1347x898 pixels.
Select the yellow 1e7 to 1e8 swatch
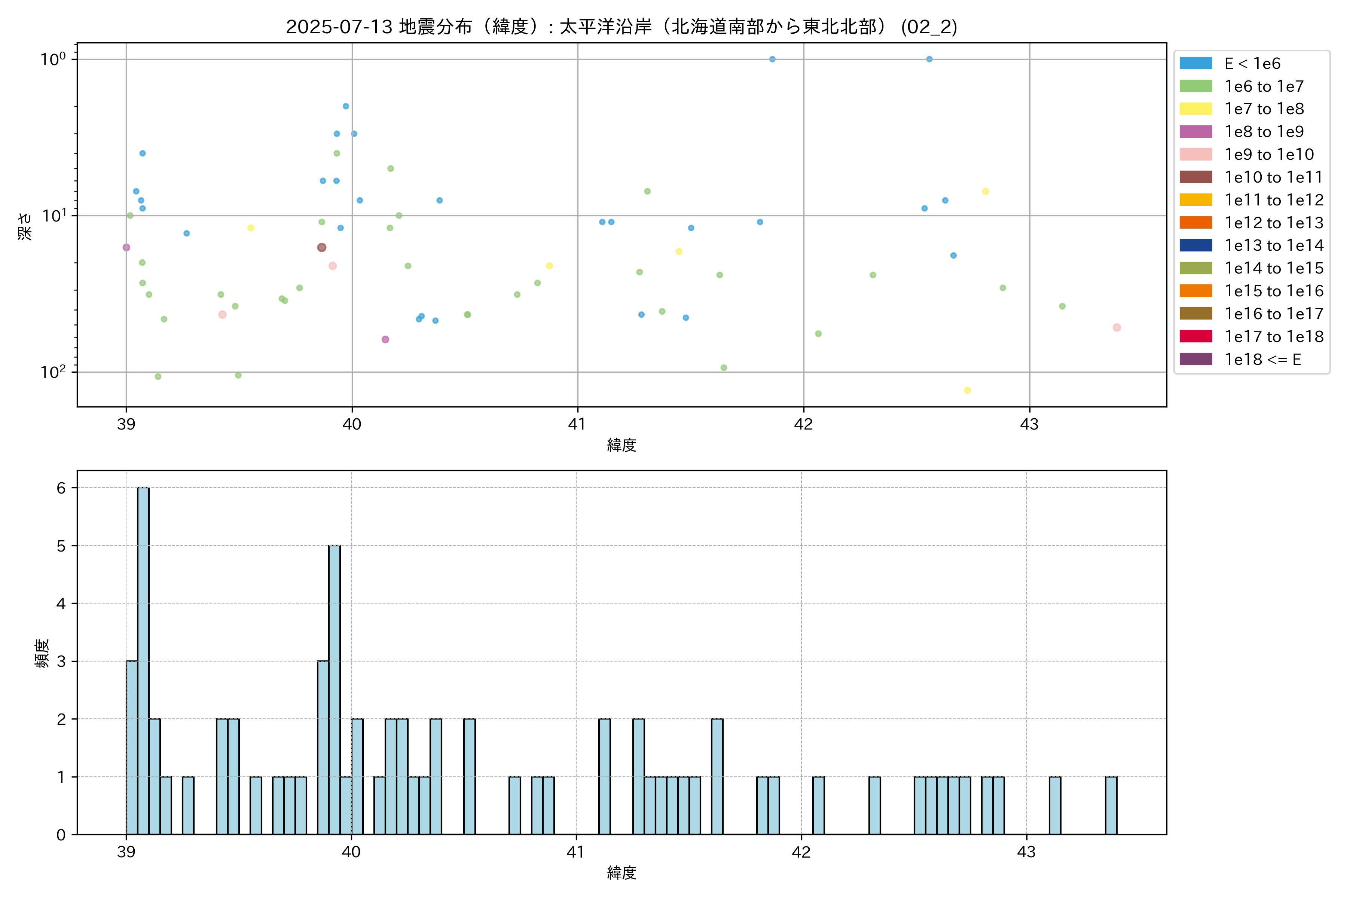(1195, 109)
